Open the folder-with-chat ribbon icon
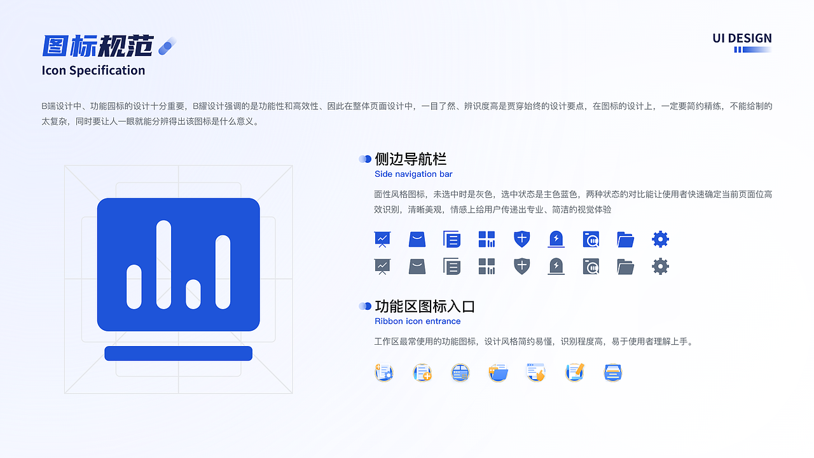 [499, 372]
